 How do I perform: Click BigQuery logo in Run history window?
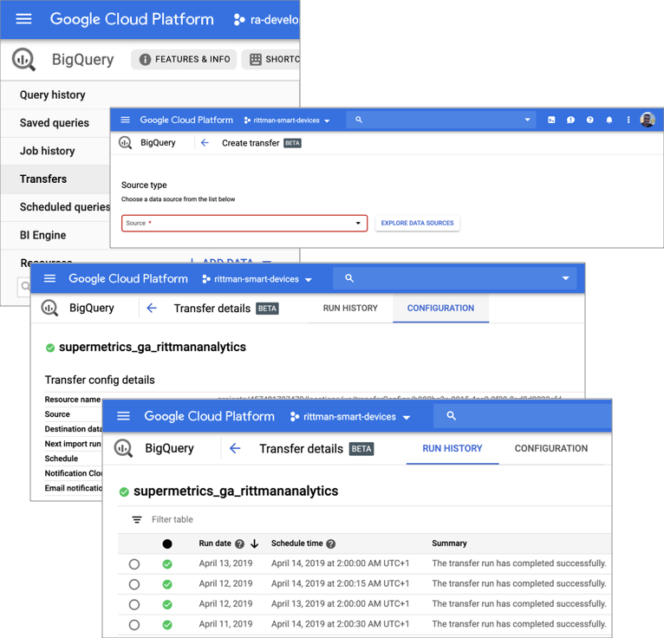pyautogui.click(x=123, y=448)
